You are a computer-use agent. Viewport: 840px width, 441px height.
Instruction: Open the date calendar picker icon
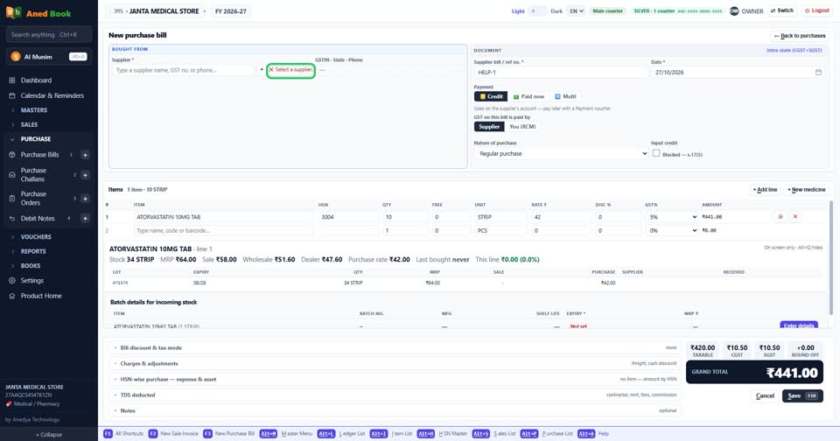pos(818,73)
